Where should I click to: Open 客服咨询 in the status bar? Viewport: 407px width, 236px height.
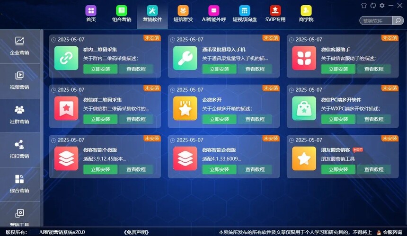(389, 232)
